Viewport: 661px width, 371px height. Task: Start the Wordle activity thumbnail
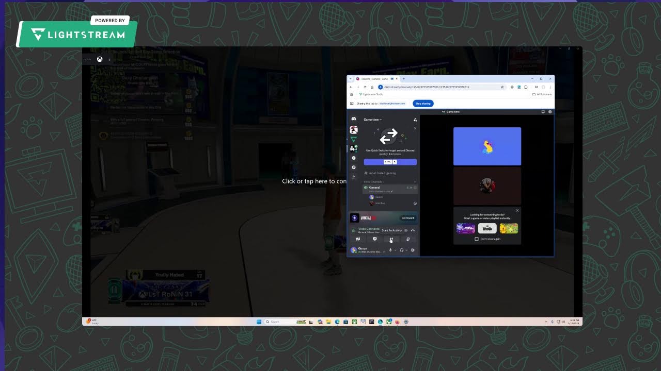coord(487,228)
